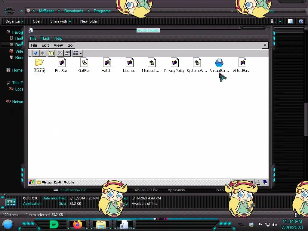Select the VirtualEar... globe application icon

[219, 65]
